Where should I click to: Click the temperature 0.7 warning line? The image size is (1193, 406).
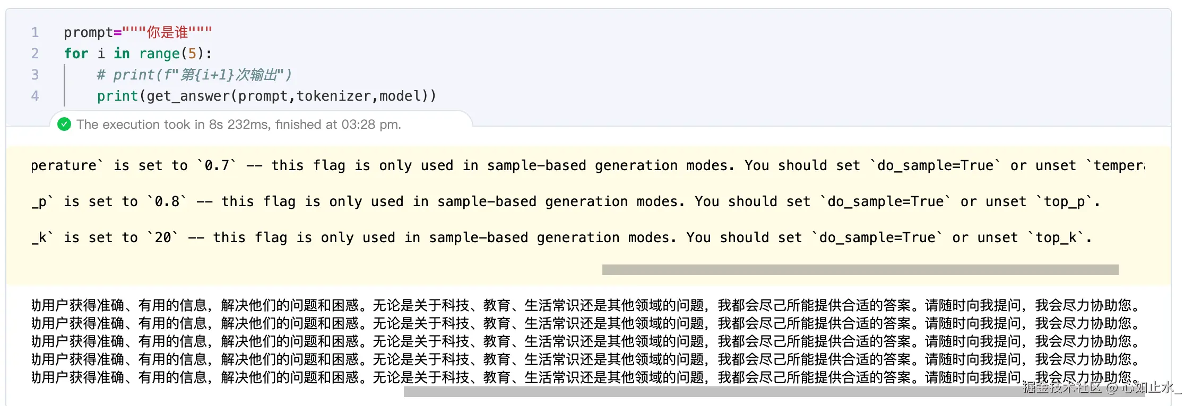click(584, 166)
